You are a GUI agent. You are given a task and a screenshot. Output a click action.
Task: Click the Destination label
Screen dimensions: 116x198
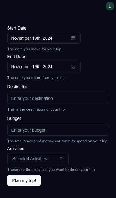click(18, 87)
